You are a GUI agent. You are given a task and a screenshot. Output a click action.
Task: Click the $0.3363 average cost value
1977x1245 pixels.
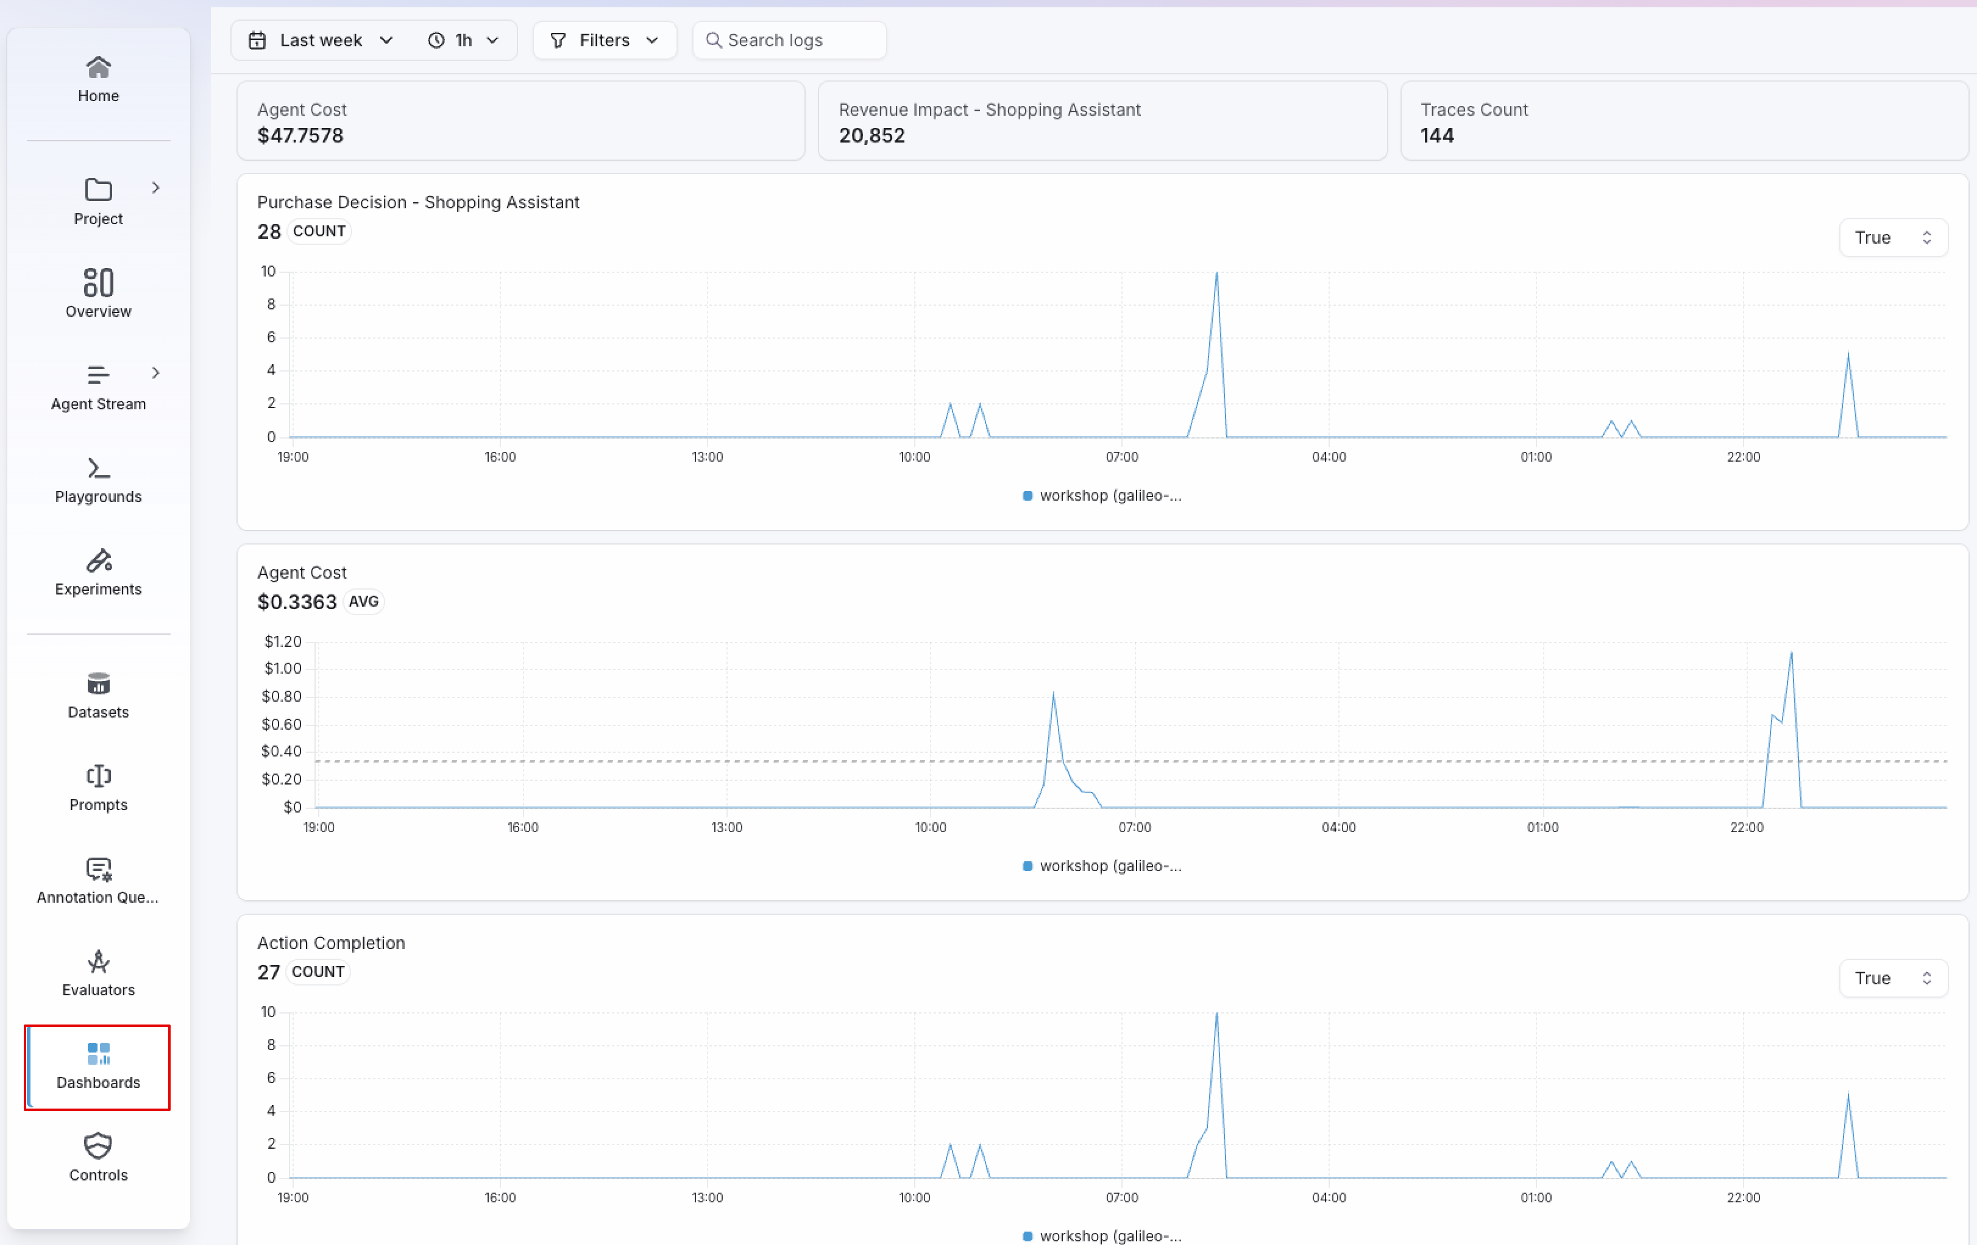[297, 602]
